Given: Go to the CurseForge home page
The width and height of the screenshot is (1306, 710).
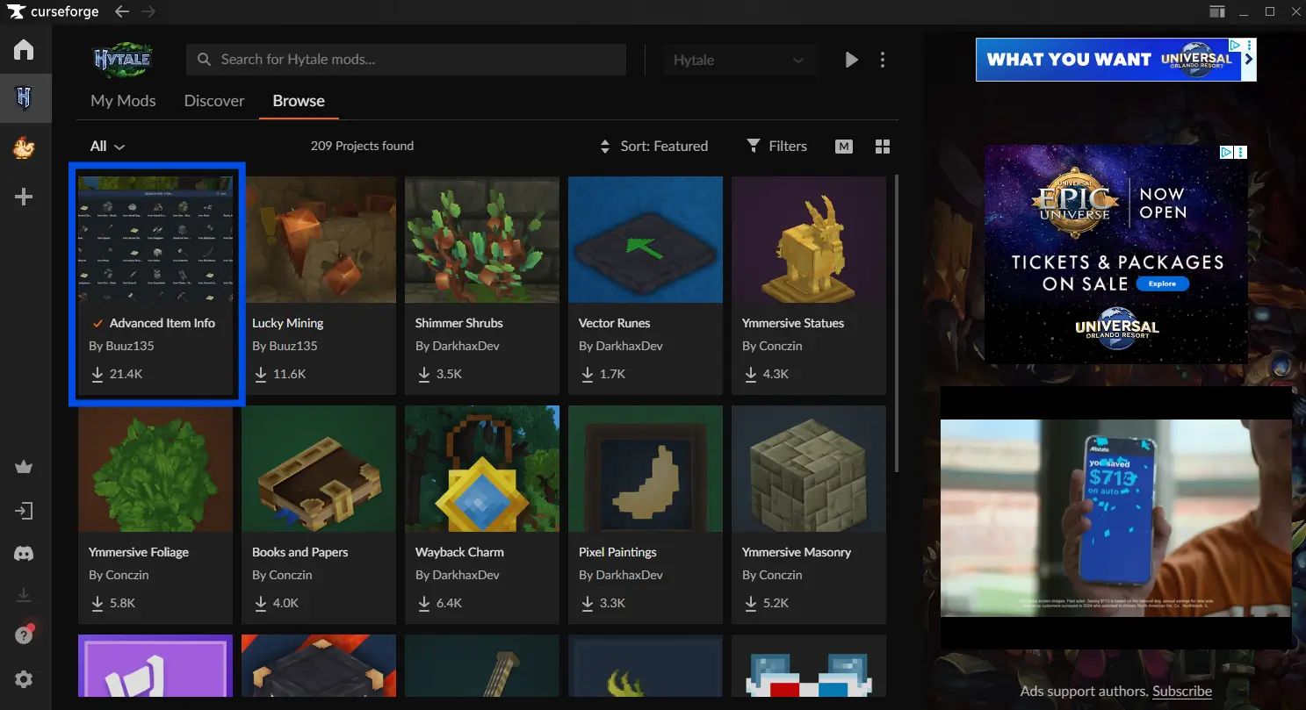Looking at the screenshot, I should click(x=24, y=49).
